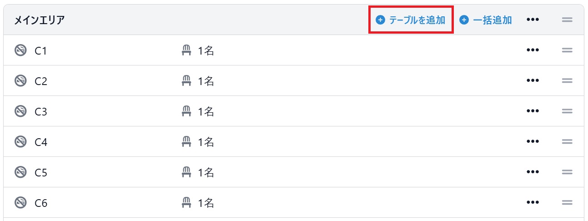Screen dimensions: 588x221
Task: Click the no-smoking icon for table C1
Action: pyautogui.click(x=20, y=50)
